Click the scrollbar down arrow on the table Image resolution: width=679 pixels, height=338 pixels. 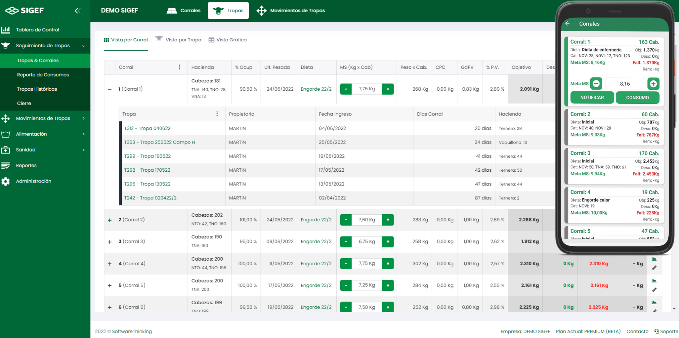coord(674,309)
